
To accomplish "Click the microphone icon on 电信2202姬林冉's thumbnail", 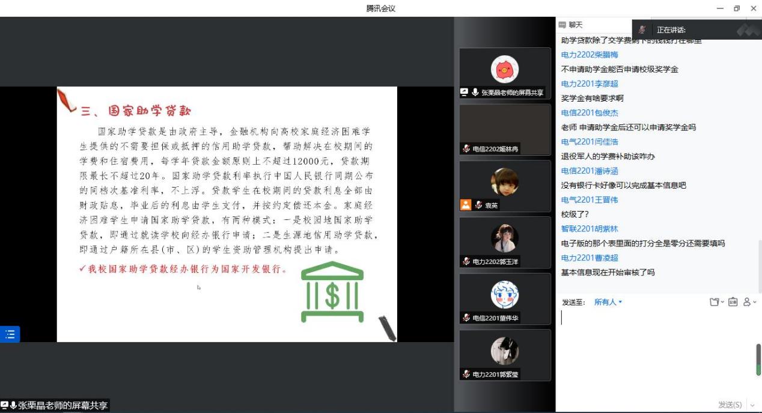I will (x=467, y=149).
